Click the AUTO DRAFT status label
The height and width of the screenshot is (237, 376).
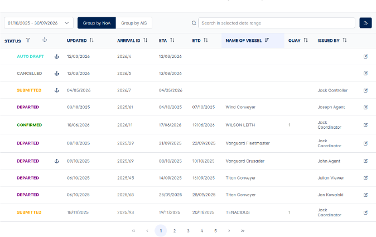(x=30, y=56)
